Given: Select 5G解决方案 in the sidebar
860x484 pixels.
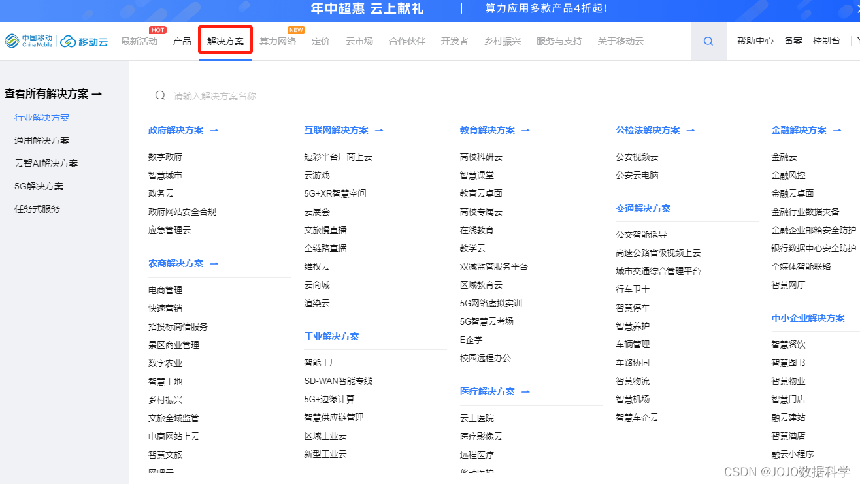Looking at the screenshot, I should (39, 187).
